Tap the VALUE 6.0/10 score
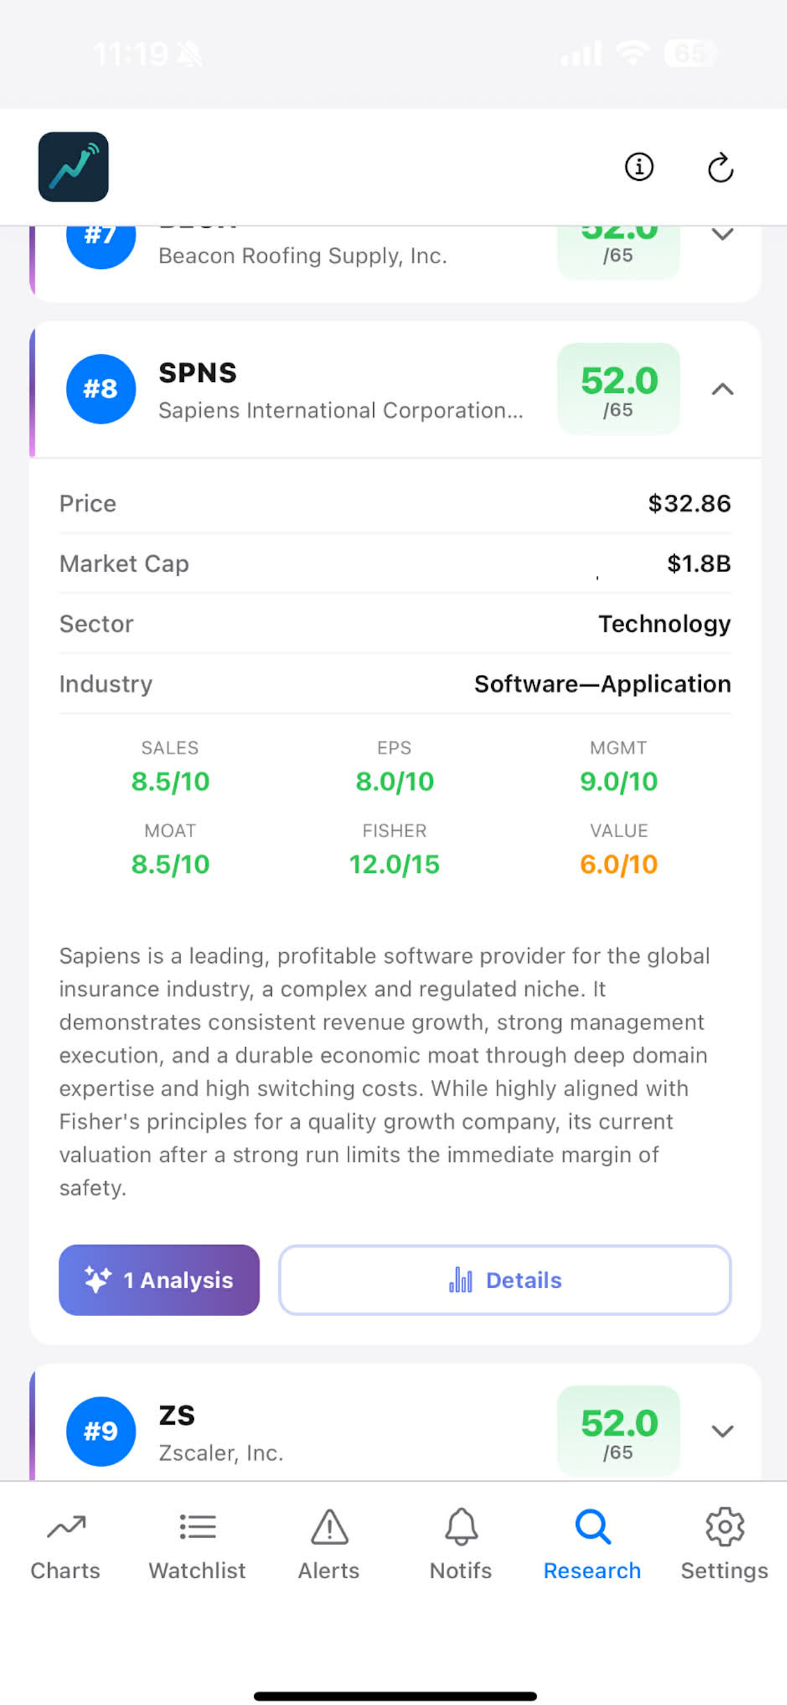This screenshot has width=787, height=1705. pyautogui.click(x=618, y=864)
